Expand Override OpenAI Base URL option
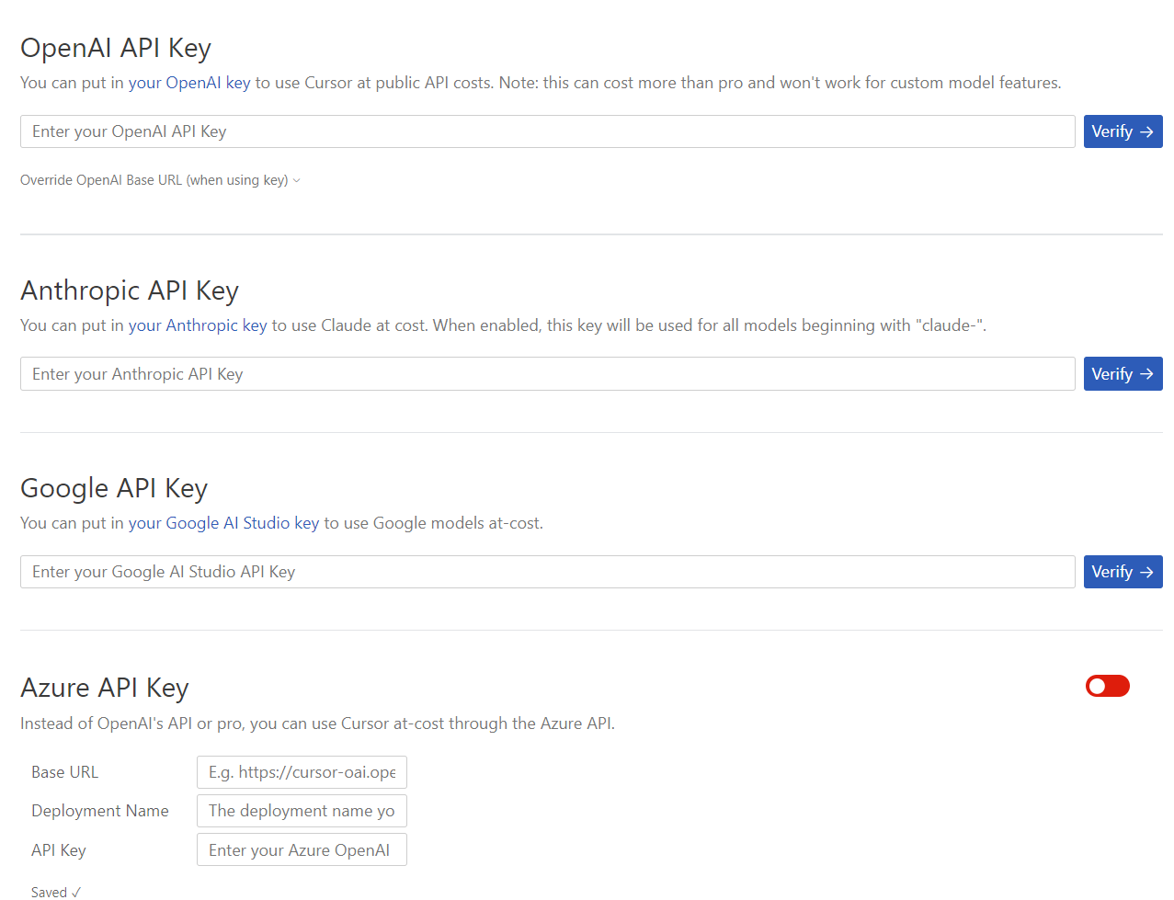Viewport: 1174px width, 900px height. (x=154, y=180)
